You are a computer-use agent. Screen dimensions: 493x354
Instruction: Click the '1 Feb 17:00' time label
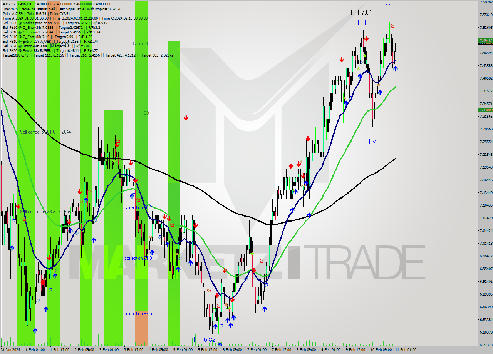[59, 350]
